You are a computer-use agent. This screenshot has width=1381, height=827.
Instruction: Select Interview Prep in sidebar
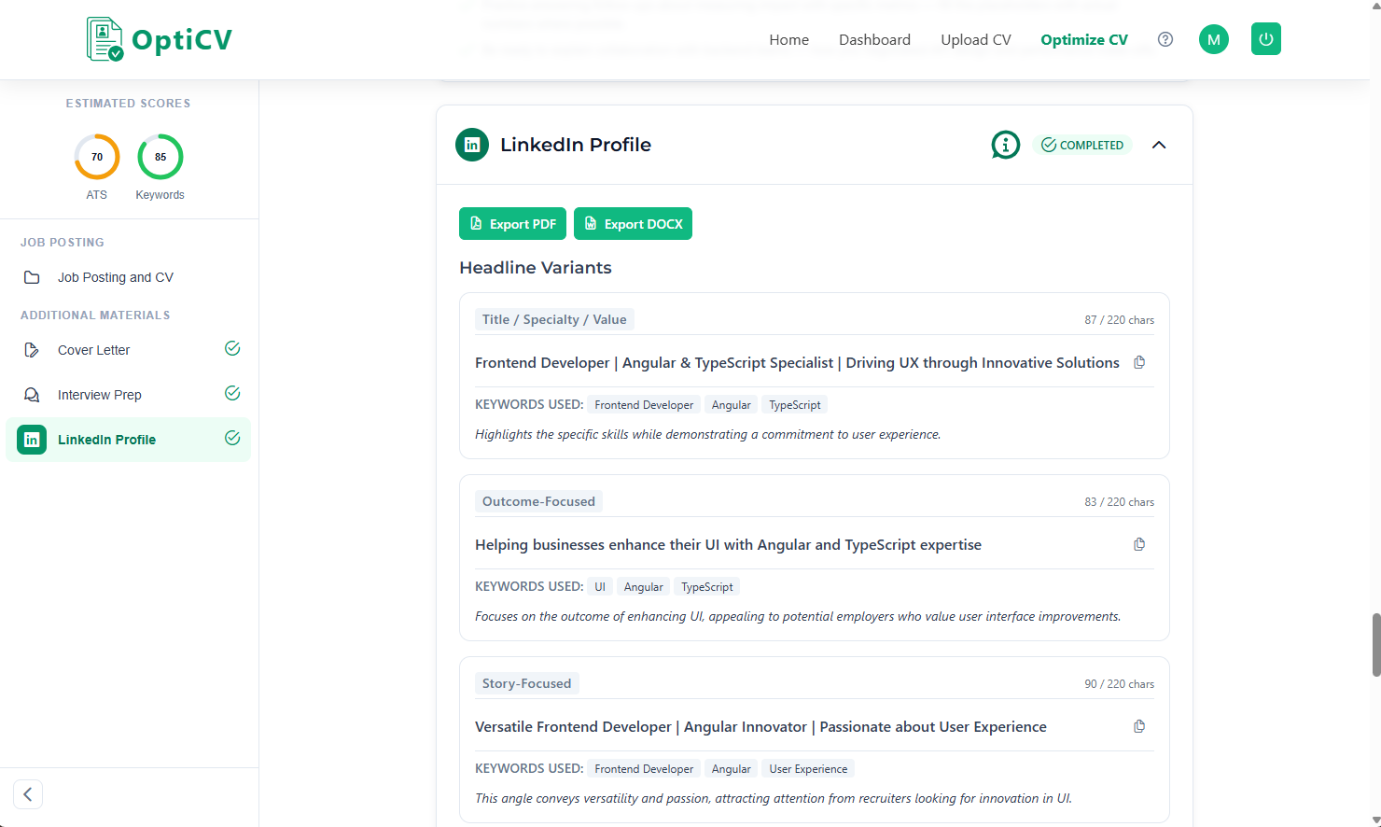pyautogui.click(x=129, y=395)
